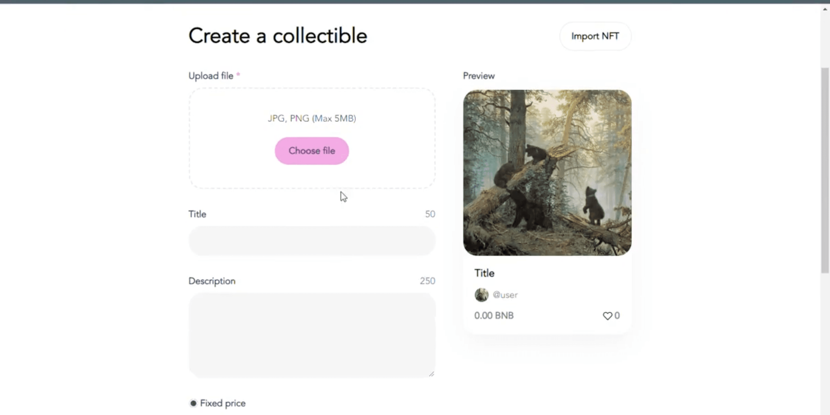Click the Description textarea resize handle

point(431,374)
